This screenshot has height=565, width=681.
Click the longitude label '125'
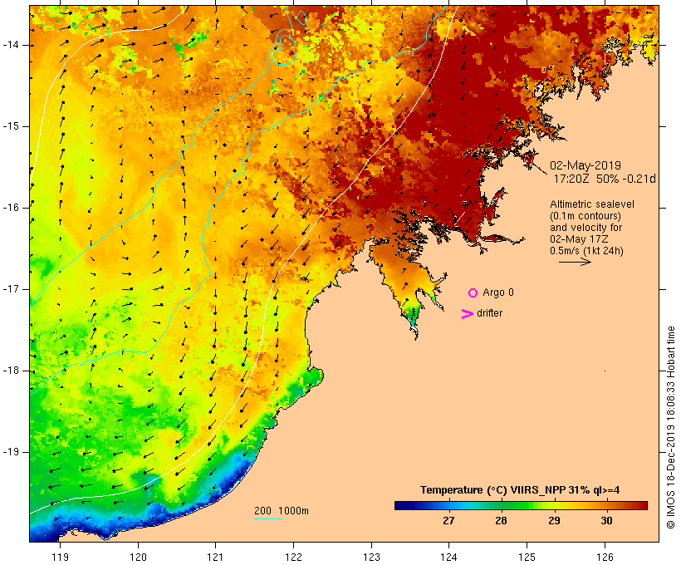(x=527, y=557)
